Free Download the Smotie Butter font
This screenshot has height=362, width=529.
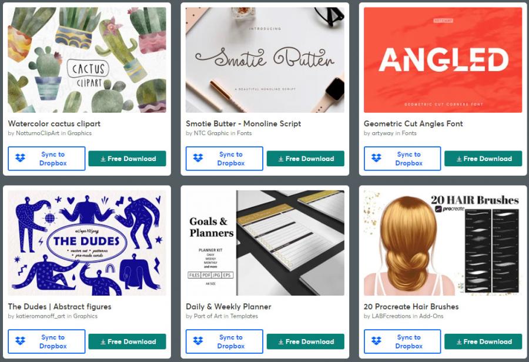(305, 159)
